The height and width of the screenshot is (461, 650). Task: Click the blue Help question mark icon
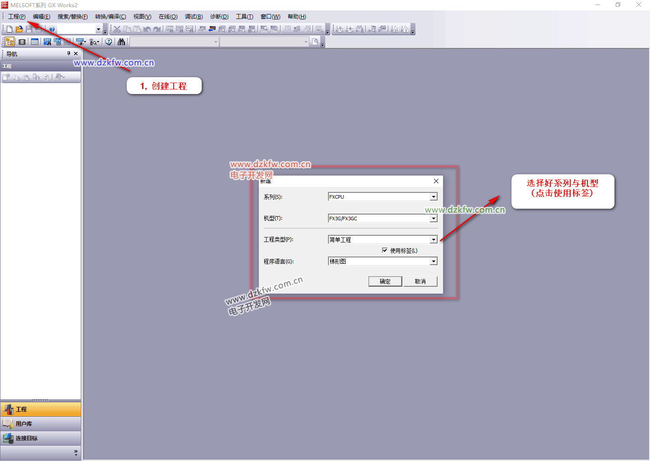[x=52, y=29]
